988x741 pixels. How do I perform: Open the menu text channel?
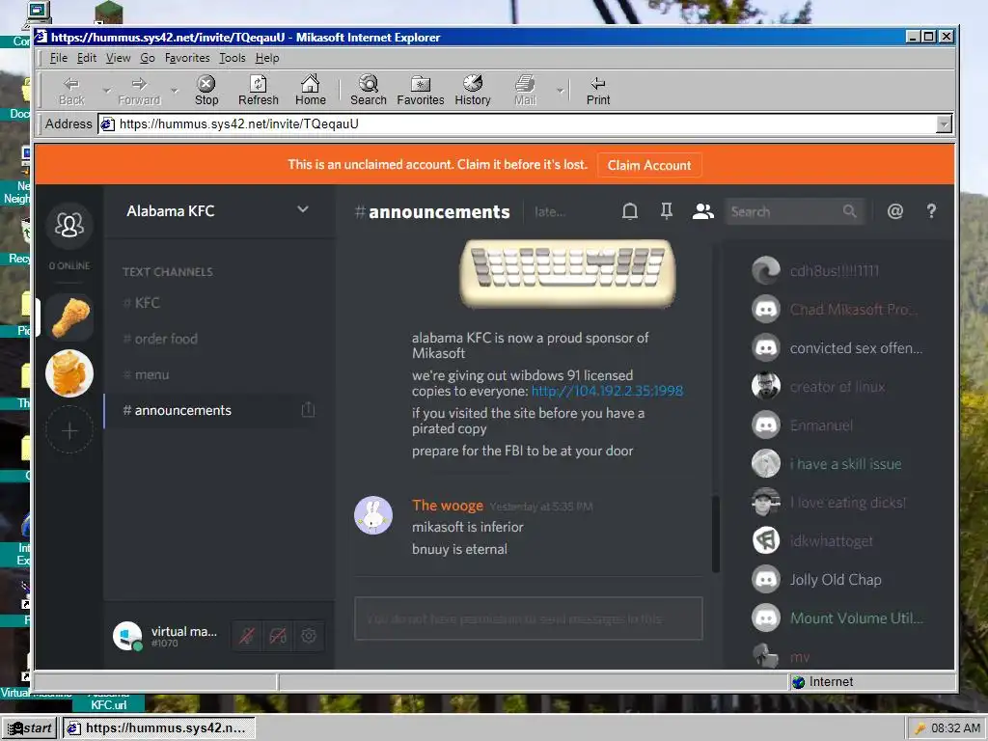[x=218, y=375]
